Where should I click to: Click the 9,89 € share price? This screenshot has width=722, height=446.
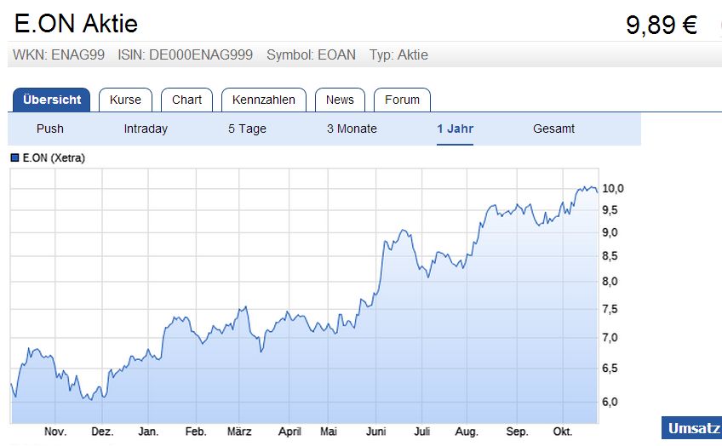point(662,26)
